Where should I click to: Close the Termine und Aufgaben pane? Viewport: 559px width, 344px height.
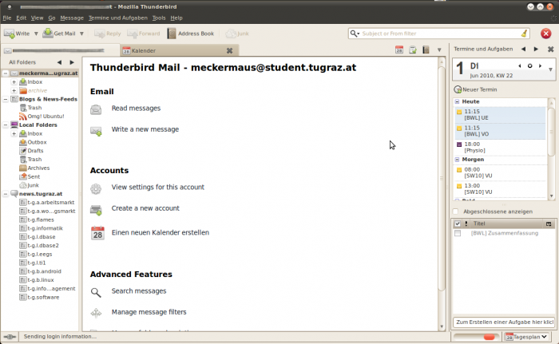pyautogui.click(x=550, y=49)
